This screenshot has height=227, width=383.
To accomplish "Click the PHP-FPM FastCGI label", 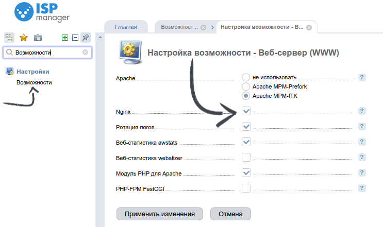I will tap(140, 189).
